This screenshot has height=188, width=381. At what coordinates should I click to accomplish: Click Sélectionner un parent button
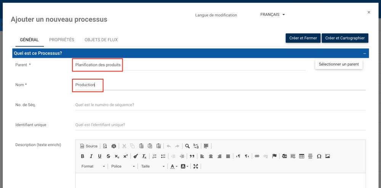tap(339, 65)
